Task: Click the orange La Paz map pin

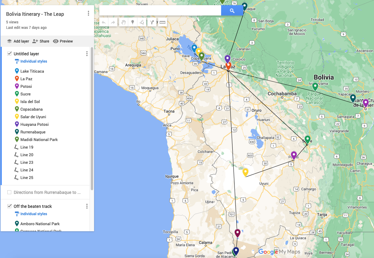Action: [x=228, y=65]
